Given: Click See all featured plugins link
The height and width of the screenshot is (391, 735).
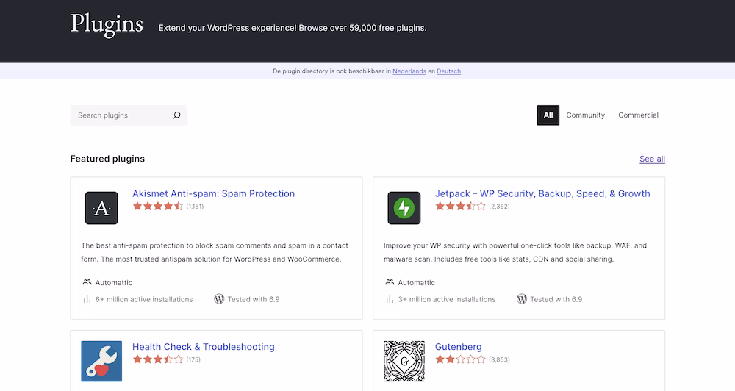Looking at the screenshot, I should [x=652, y=159].
